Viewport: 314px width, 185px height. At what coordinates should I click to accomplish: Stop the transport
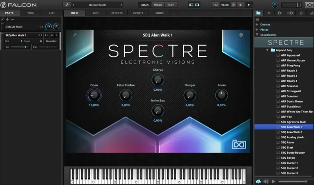(x=241, y=5)
